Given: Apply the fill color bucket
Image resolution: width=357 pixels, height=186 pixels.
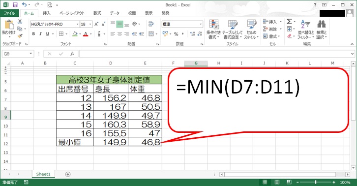Looking at the screenshot, I should [x=75, y=34].
